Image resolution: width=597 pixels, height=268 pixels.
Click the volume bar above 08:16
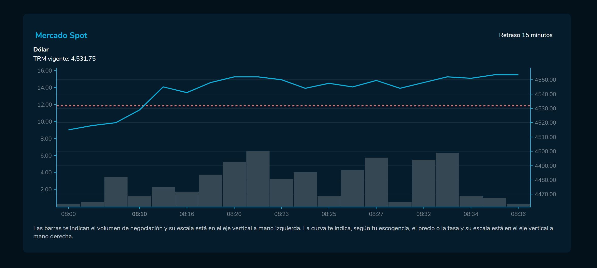pyautogui.click(x=187, y=199)
